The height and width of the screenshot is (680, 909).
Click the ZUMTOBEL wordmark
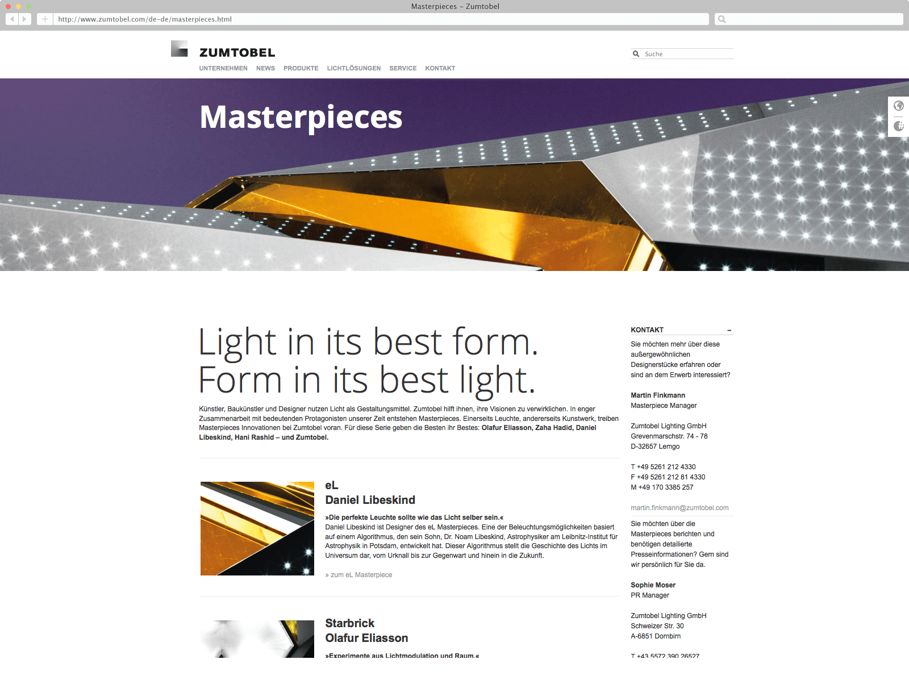point(237,52)
